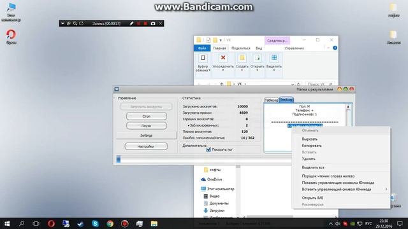The image size is (408, 229).
Task: Open the Буфер обмена clipboard group
Action: pos(203,64)
